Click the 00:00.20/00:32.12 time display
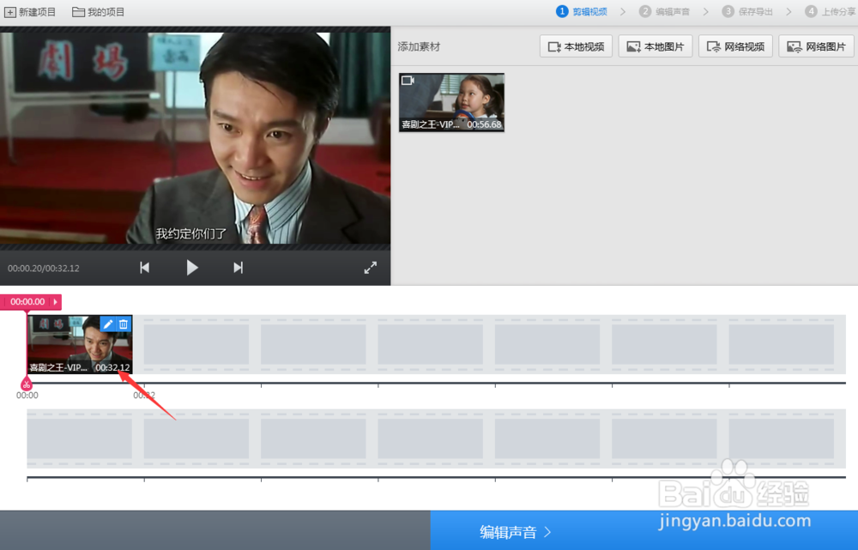Image resolution: width=858 pixels, height=550 pixels. (x=44, y=269)
